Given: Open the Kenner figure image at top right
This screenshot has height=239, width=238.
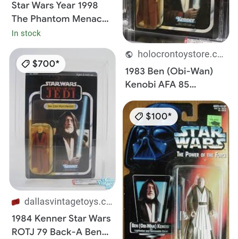Looking at the screenshot, I should click(176, 21).
